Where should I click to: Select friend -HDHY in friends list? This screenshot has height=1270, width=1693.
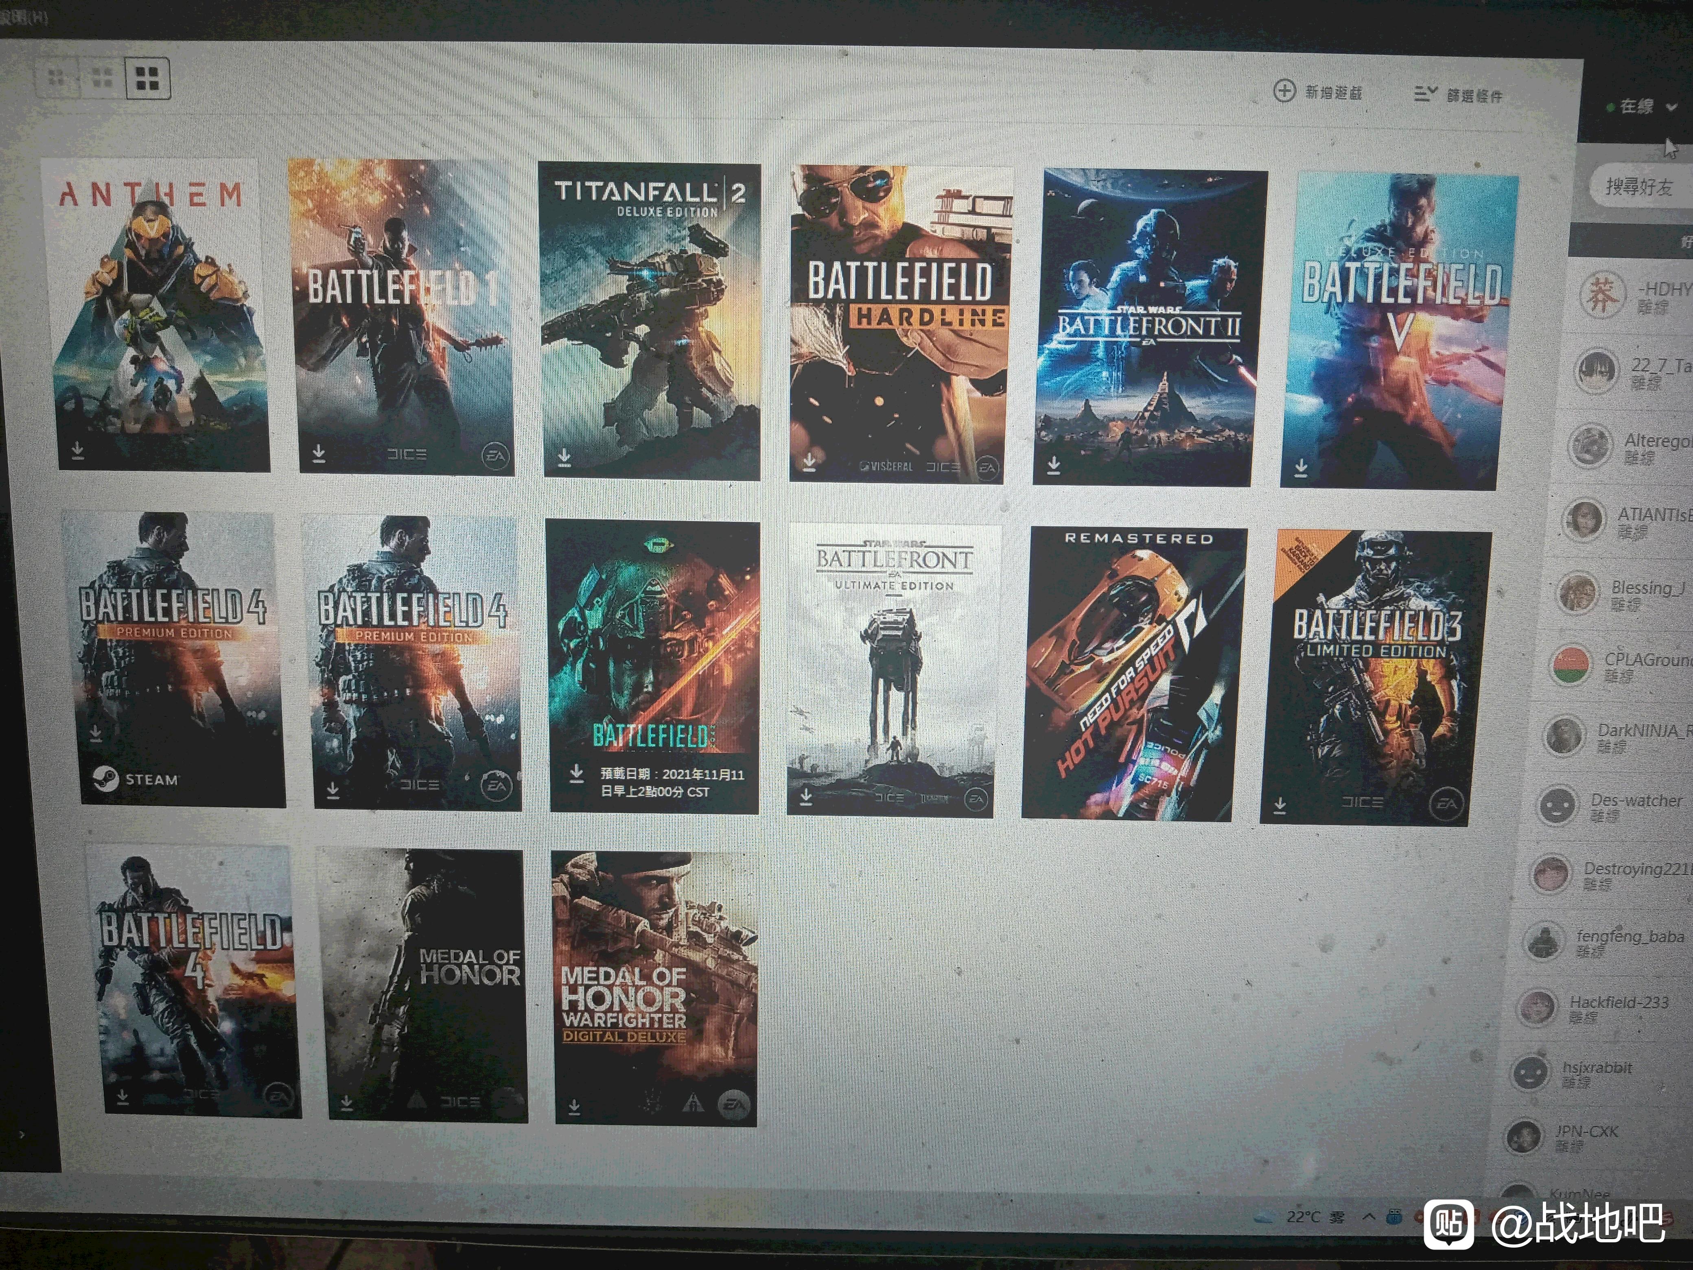(1631, 297)
